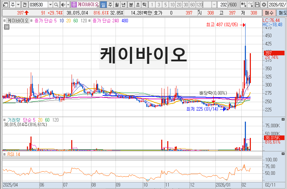Image resolution: width=287 pixels, height=189 pixels.
Task: Select the 60 interval button
Action: pyautogui.click(x=192, y=5)
